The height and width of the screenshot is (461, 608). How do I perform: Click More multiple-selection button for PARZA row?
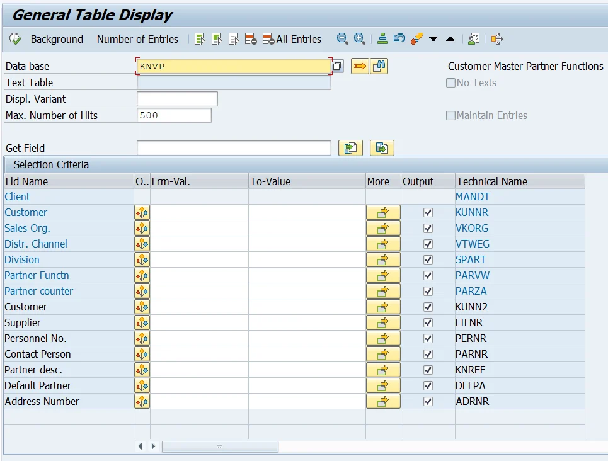(383, 291)
